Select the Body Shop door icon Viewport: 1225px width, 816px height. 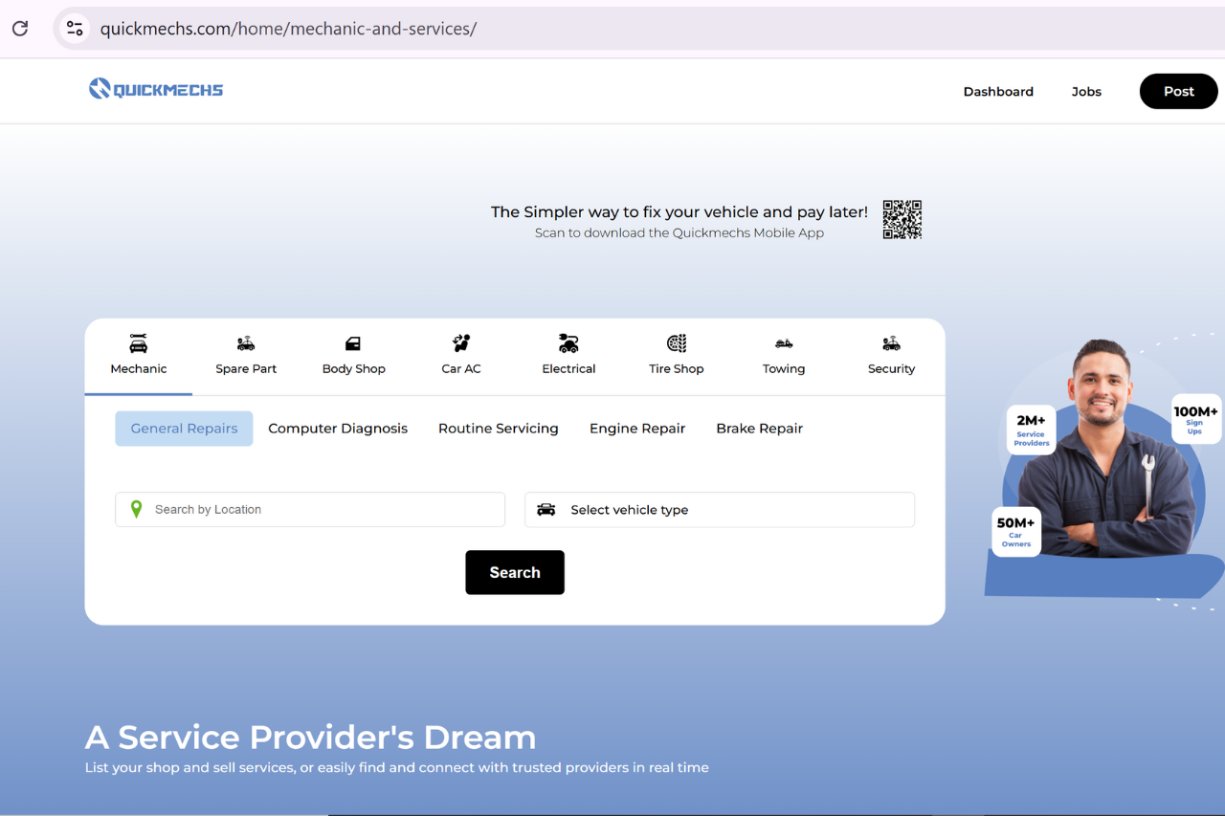(353, 343)
